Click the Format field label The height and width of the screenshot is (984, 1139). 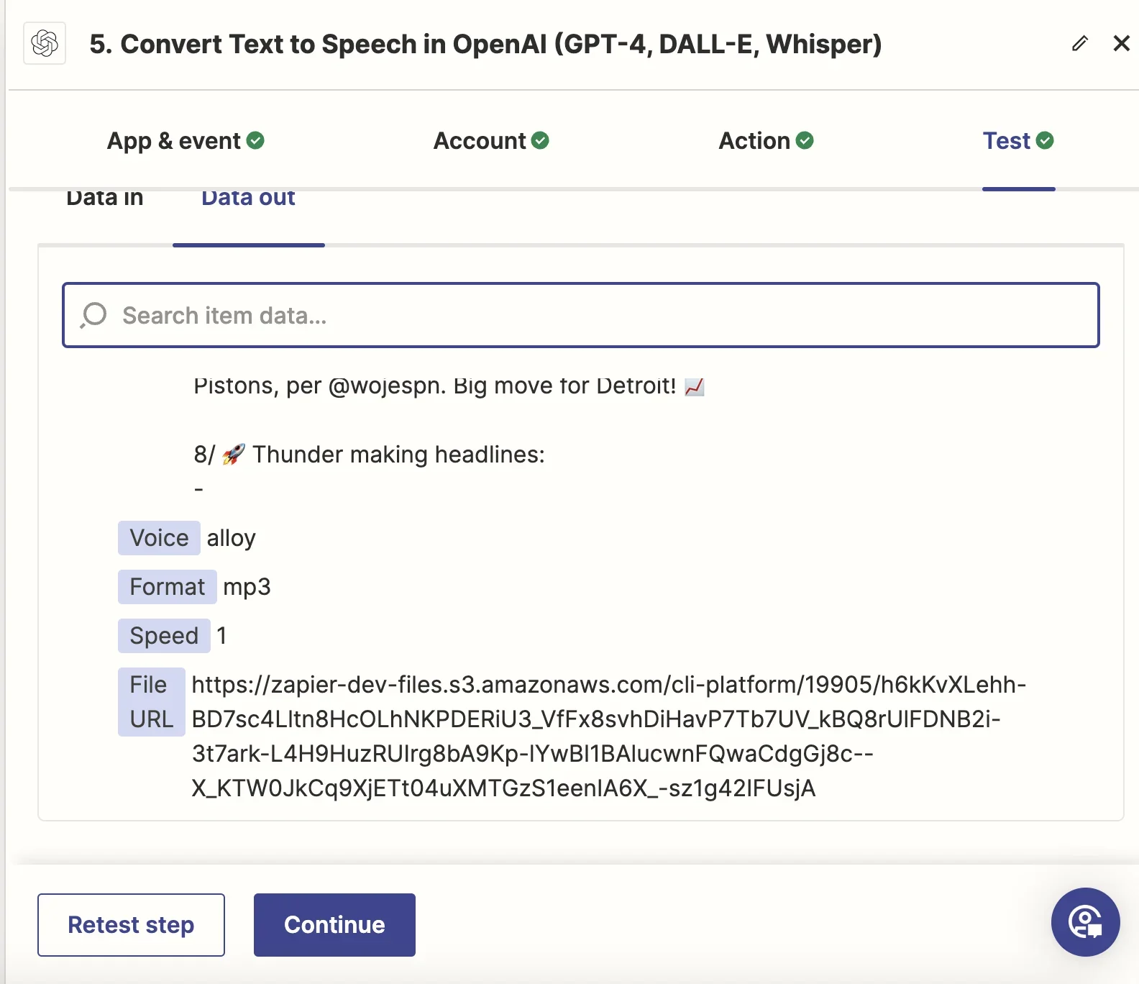click(167, 587)
